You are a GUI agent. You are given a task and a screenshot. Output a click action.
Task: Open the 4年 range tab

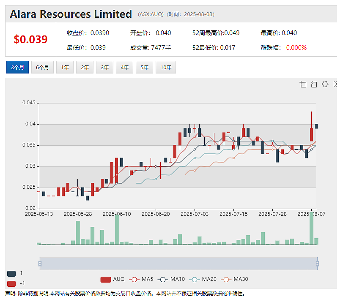124,67
